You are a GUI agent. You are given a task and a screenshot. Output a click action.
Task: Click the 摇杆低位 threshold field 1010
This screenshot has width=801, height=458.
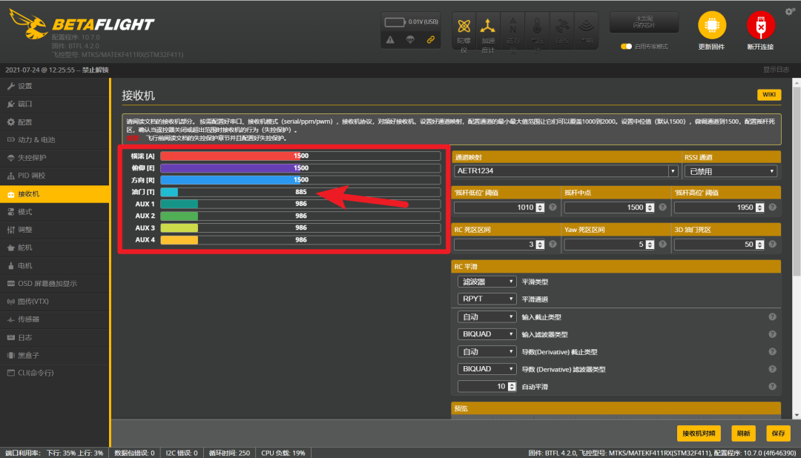point(499,208)
